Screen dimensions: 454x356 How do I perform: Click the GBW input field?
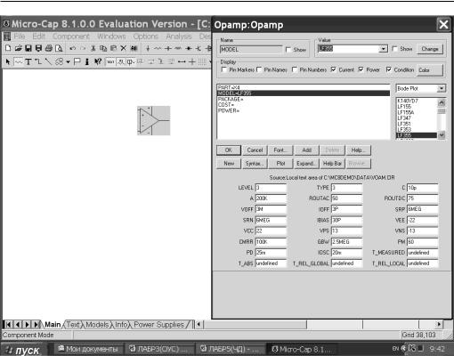tap(346, 242)
